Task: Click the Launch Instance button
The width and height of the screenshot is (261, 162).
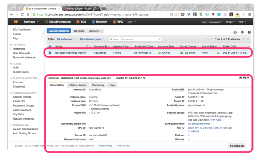Action: pos(59,31)
